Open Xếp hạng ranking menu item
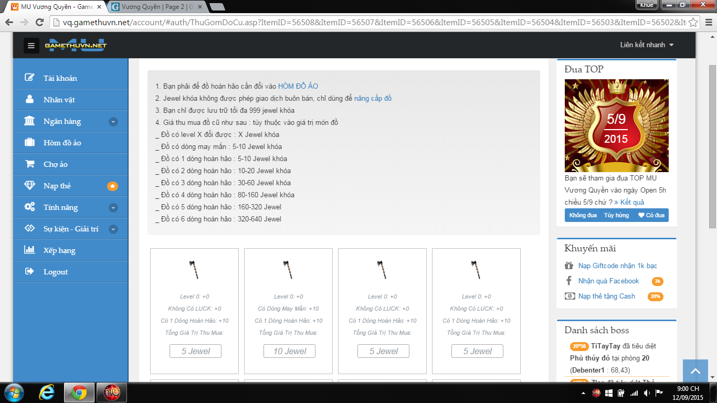Image resolution: width=717 pixels, height=403 pixels. click(x=59, y=250)
